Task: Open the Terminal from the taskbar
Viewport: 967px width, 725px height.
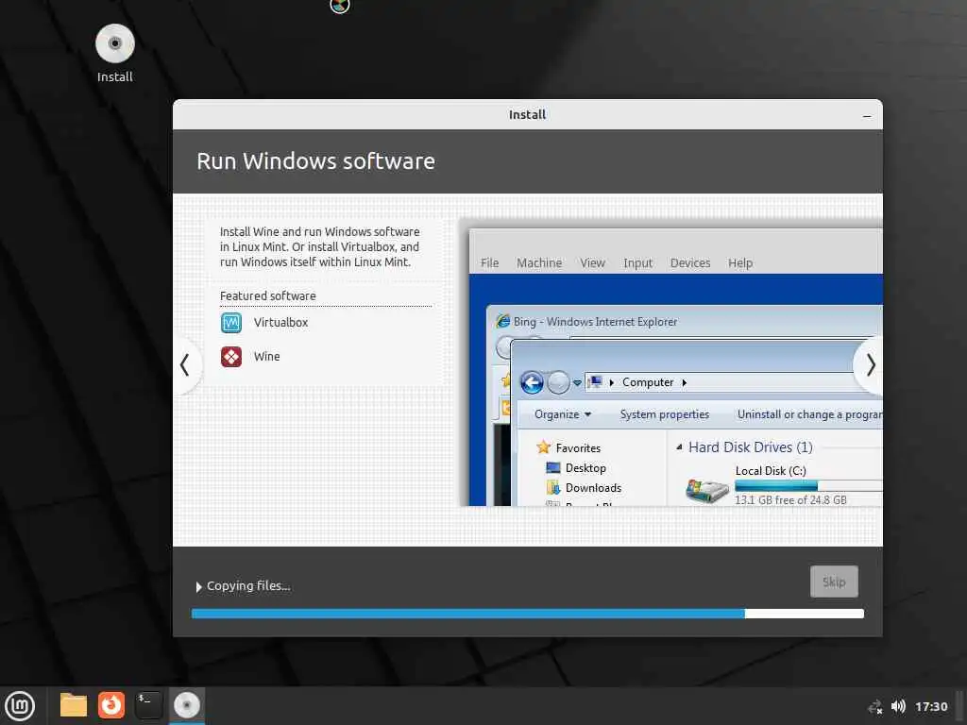Action: click(x=148, y=705)
